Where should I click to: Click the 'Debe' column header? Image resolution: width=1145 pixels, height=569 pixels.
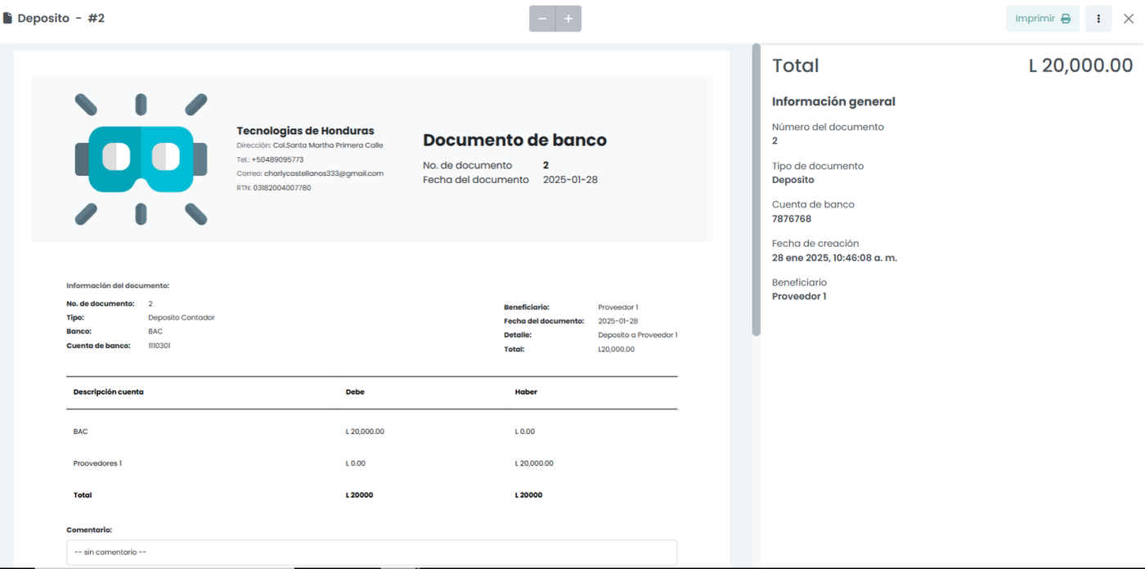coord(355,392)
